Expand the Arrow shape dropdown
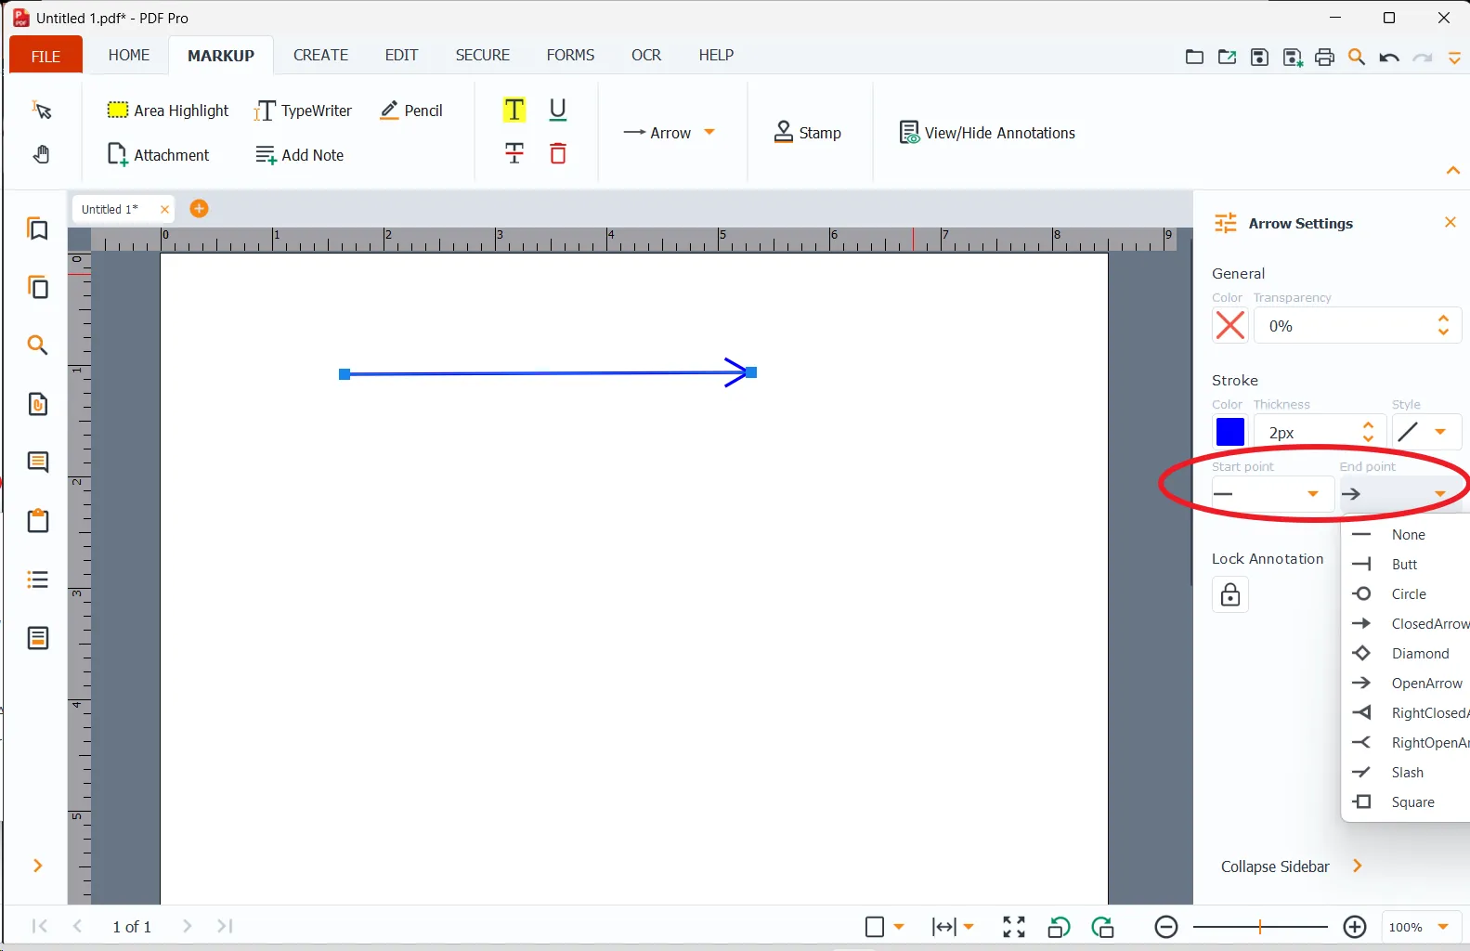The height and width of the screenshot is (951, 1470). pyautogui.click(x=709, y=133)
